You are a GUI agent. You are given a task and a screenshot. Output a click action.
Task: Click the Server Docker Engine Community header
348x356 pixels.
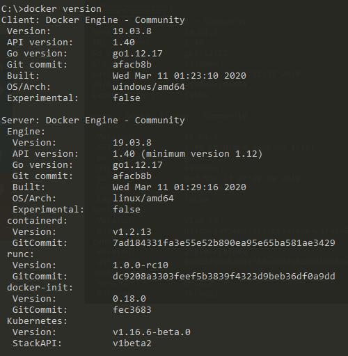93,121
